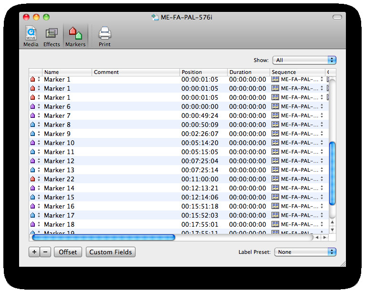Open the marker color stepper for Marker 7
Screen dimensions: 365x293
click(x=39, y=115)
